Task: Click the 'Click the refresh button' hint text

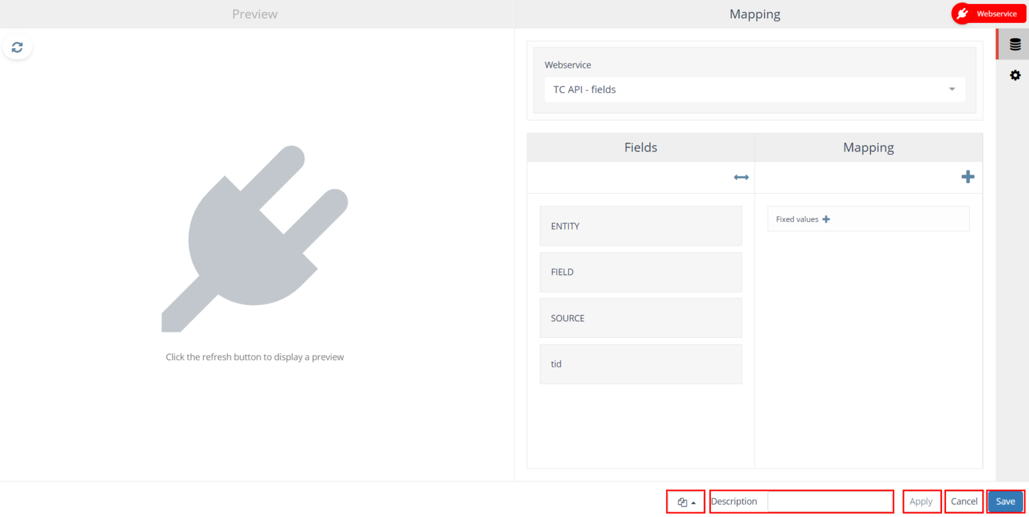Action: [x=255, y=357]
